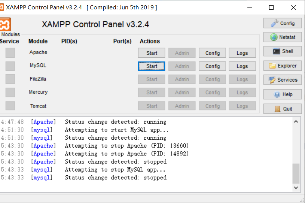Viewport: 305px width, 203px height.
Task: Open Explorer folder button
Action: click(x=283, y=66)
